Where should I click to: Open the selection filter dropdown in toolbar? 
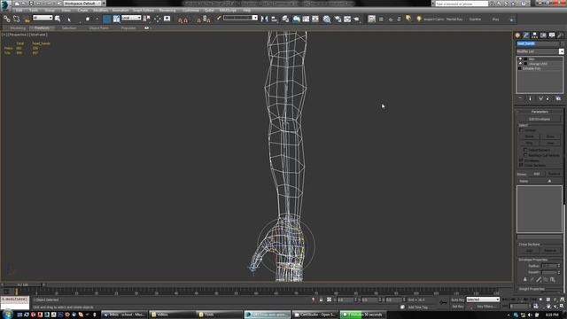click(x=43, y=18)
